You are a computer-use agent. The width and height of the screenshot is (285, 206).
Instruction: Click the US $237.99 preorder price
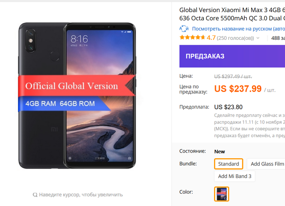[x=238, y=89]
